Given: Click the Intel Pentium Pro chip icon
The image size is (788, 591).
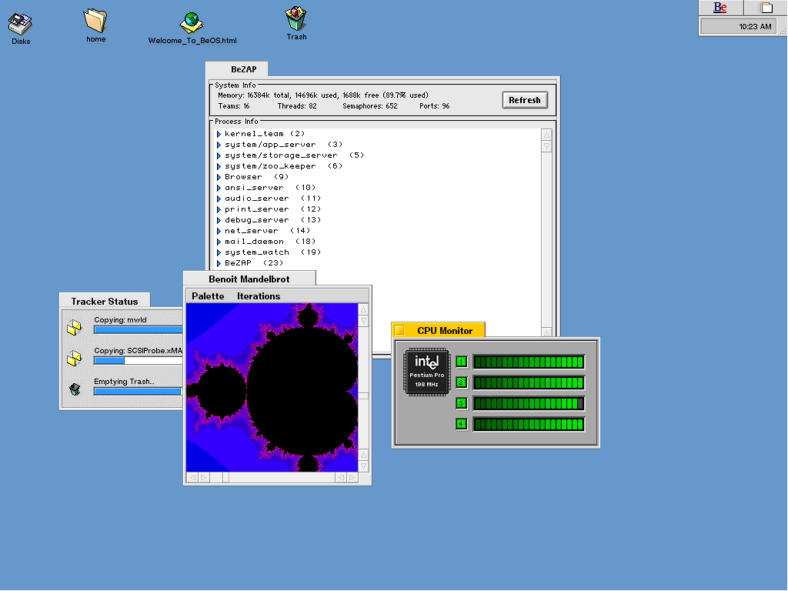Looking at the screenshot, I should pyautogui.click(x=426, y=371).
